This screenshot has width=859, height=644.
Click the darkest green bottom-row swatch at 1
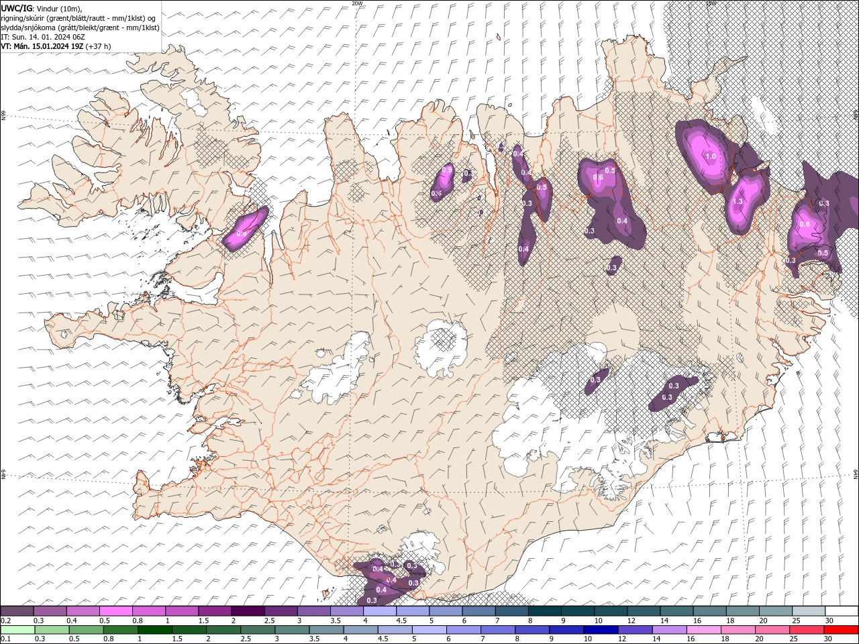click(x=155, y=630)
